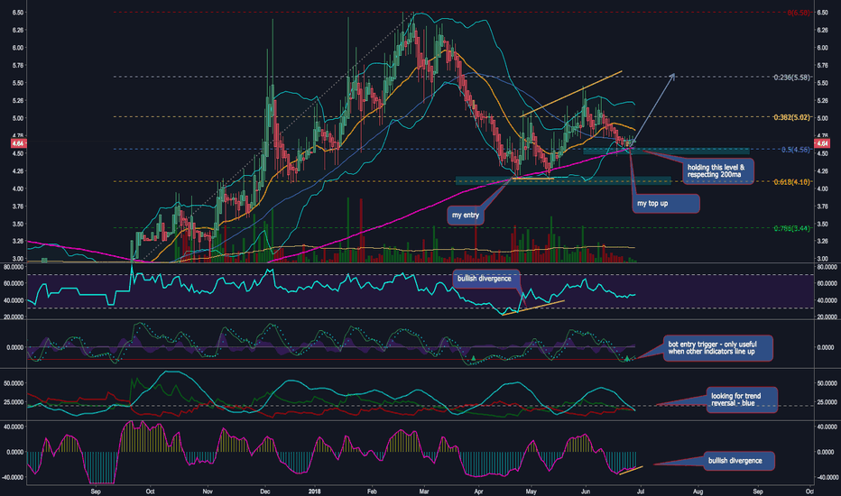Click the 'bot entry trigger' annotation box
Image resolution: width=841 pixels, height=496 pixels.
coord(717,348)
